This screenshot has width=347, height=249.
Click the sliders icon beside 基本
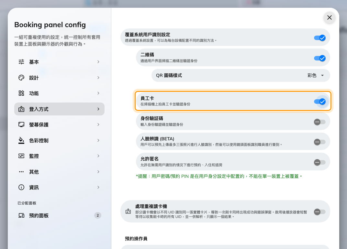pyautogui.click(x=21, y=62)
